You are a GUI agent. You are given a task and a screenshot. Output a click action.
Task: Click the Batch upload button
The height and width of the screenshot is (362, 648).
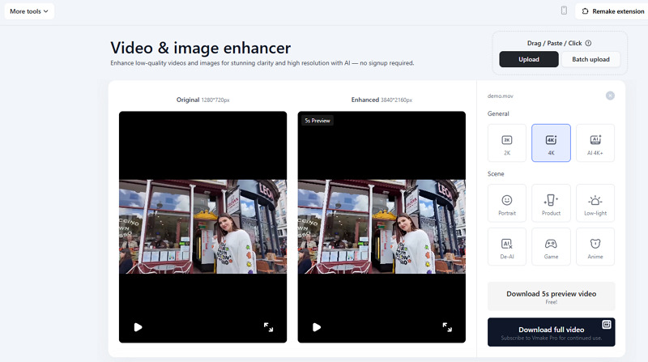590,59
